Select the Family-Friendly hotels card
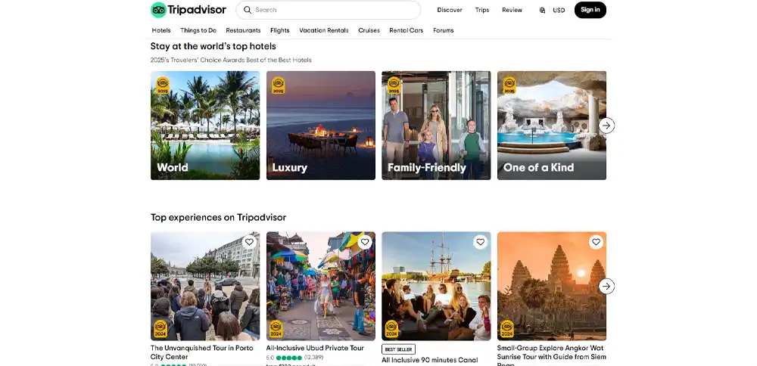The image size is (757, 366). (436, 126)
